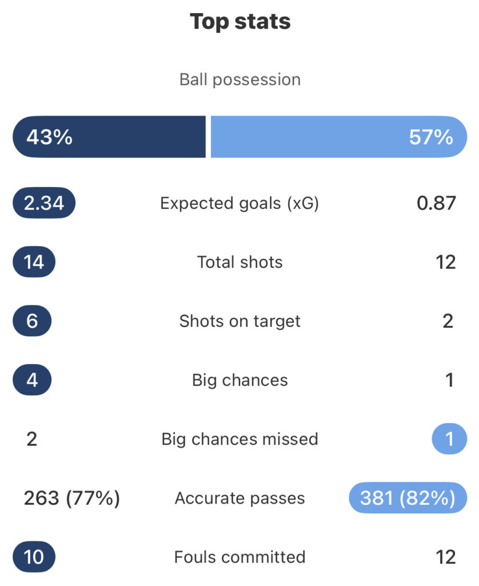This screenshot has height=586, width=479.
Task: Tap the 0.87 xG value
Action: point(436,203)
